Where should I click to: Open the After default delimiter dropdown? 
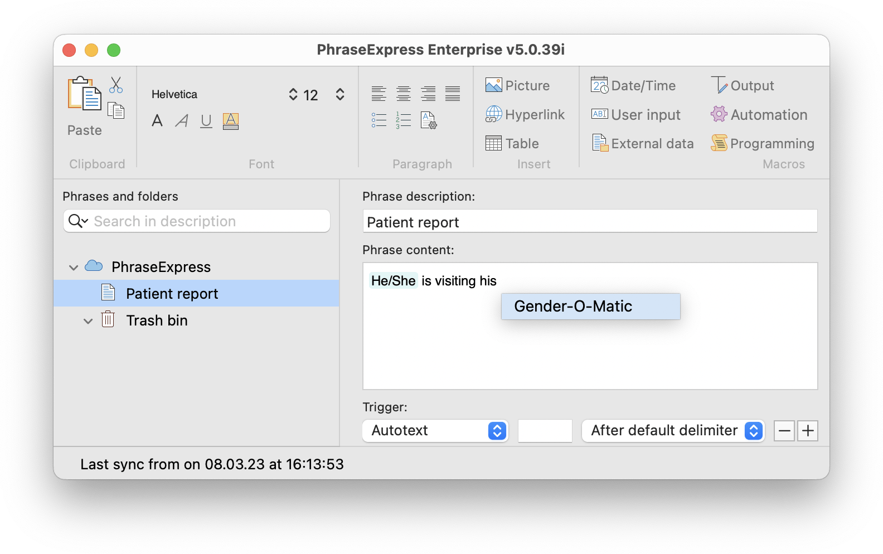point(673,430)
